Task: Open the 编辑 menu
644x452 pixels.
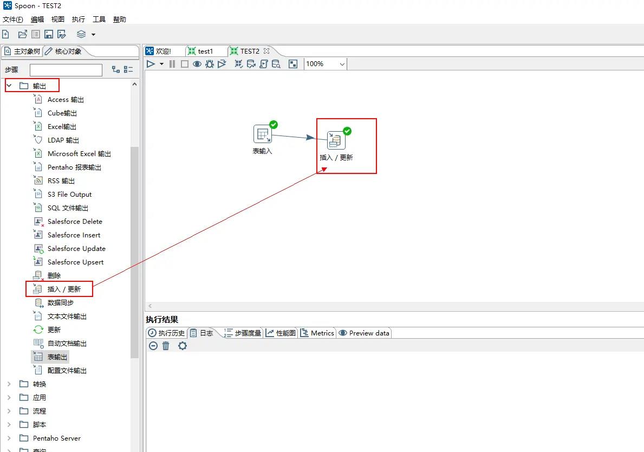Action: (37, 20)
